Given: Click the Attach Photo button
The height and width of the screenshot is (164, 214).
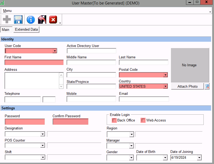Looking at the screenshot, I should pyautogui.click(x=188, y=86).
